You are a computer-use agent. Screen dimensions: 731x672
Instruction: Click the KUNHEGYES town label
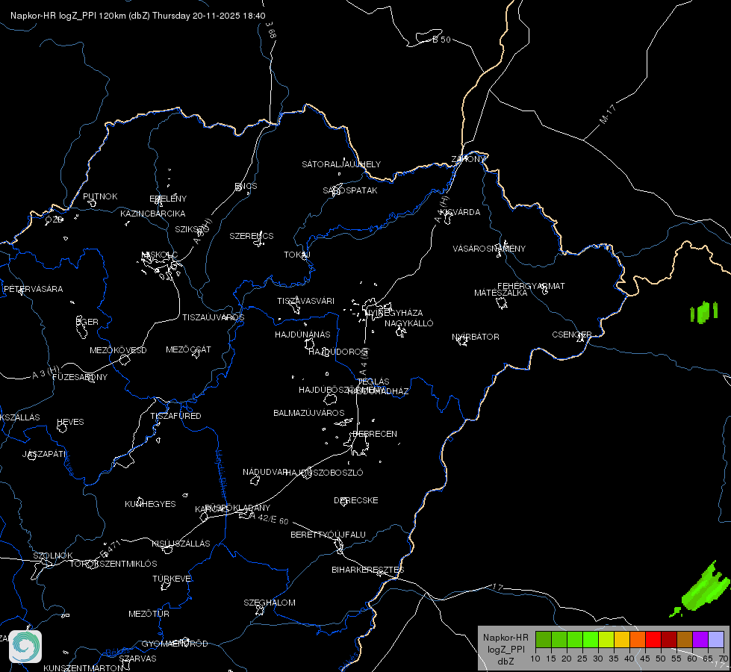tap(150, 504)
